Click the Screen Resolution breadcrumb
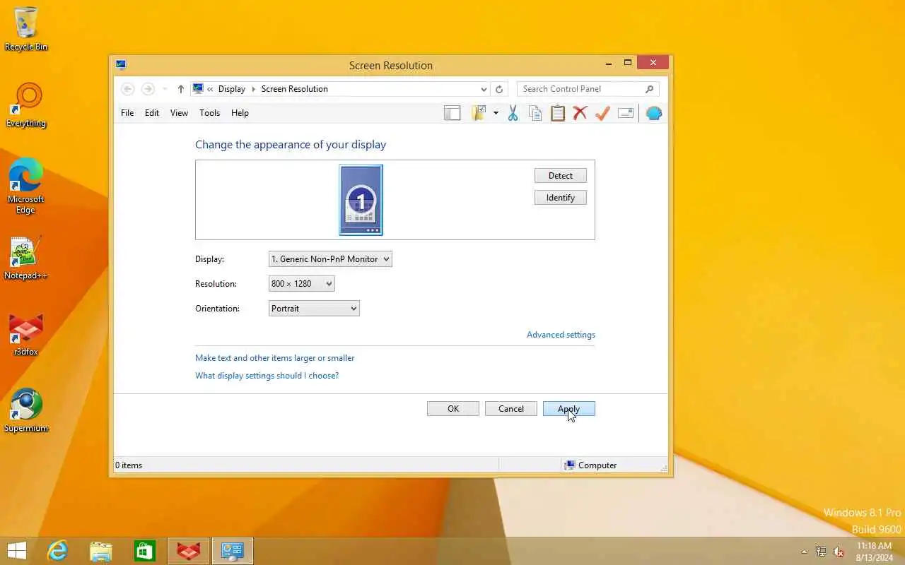The height and width of the screenshot is (565, 905). tap(295, 89)
